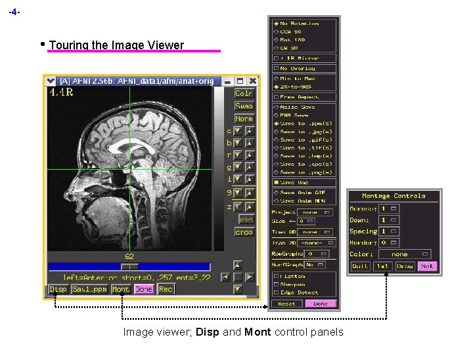Click the blue slice slider bar
Screen dimensions: 473x354
129,267
